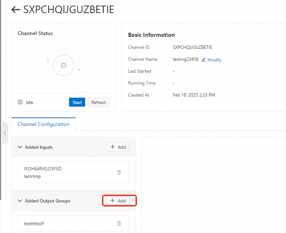Viewport: 286px width, 233px height.
Task: Click the Channel ID value SXPCHQIJGUZBETIE
Action: pos(192,47)
